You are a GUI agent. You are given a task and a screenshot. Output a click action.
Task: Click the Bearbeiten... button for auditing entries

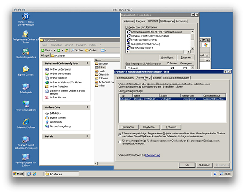point(151,127)
